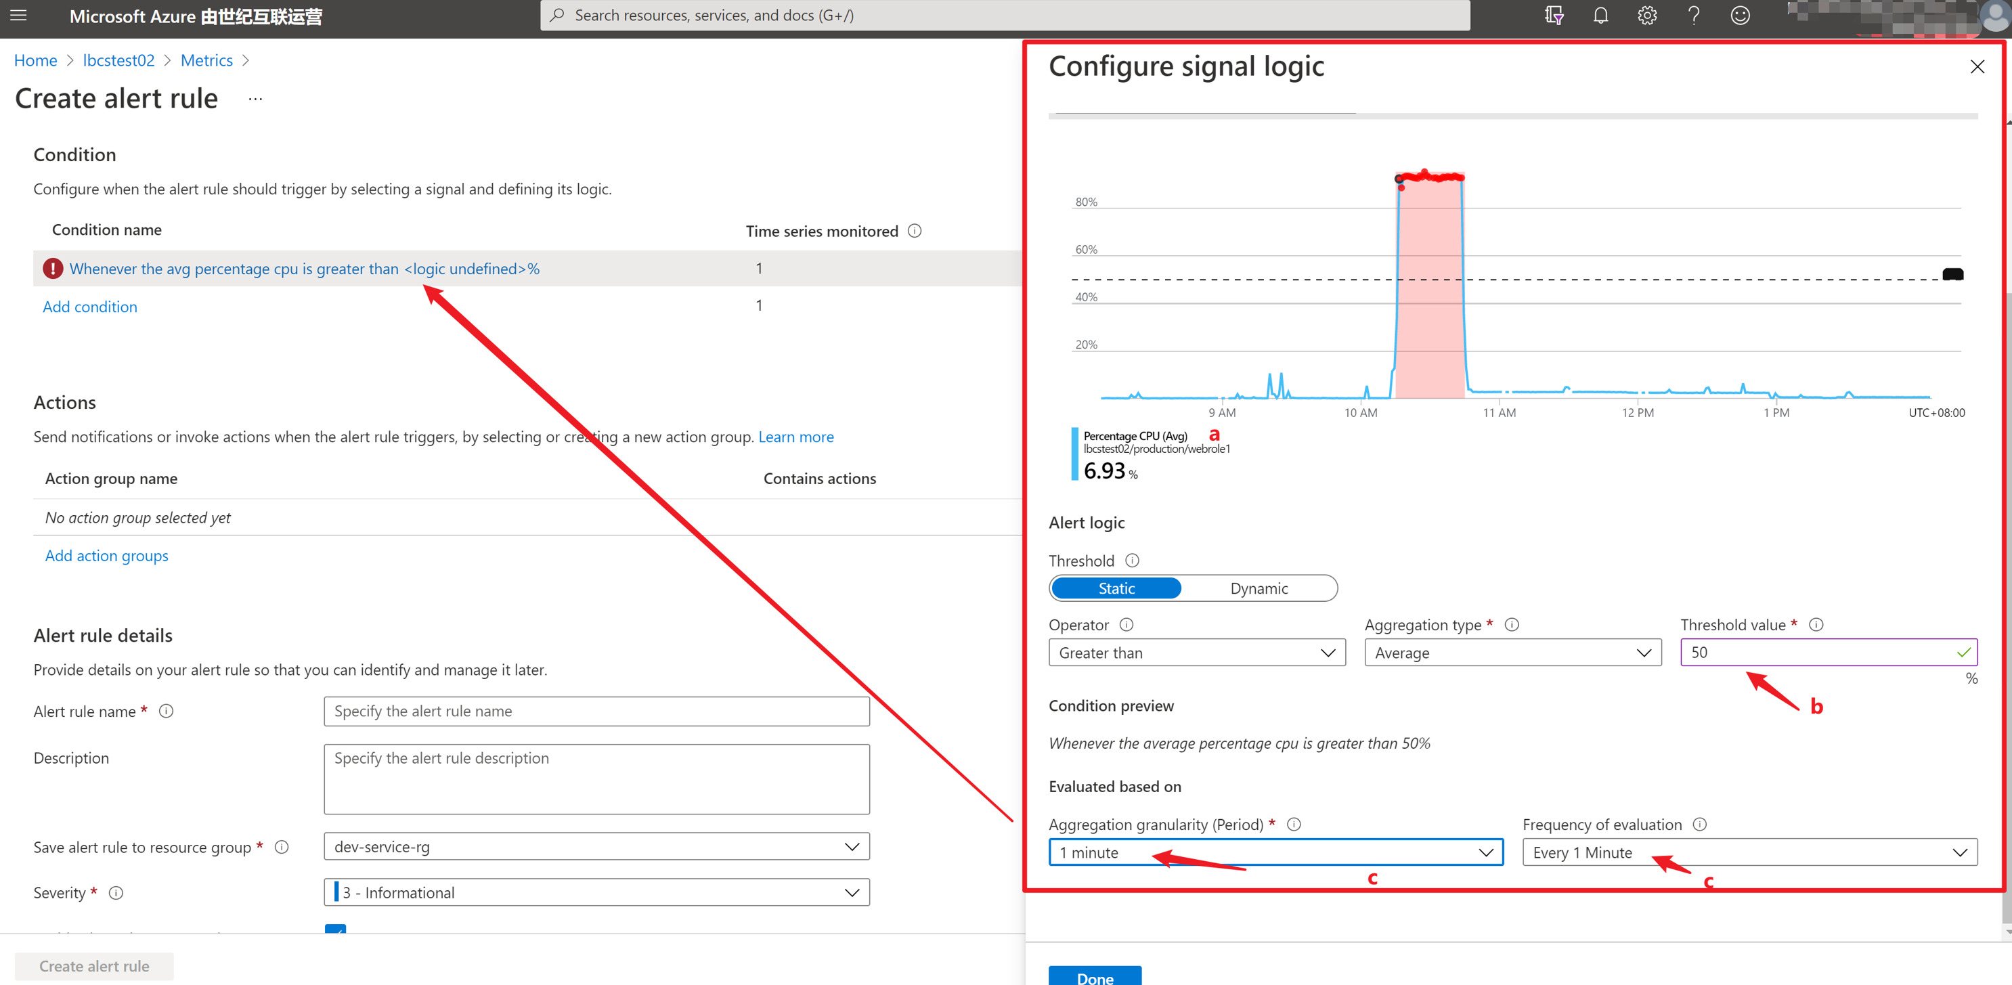The width and height of the screenshot is (2012, 985).
Task: Click the more options ellipsis by the title
Action: pos(255,100)
